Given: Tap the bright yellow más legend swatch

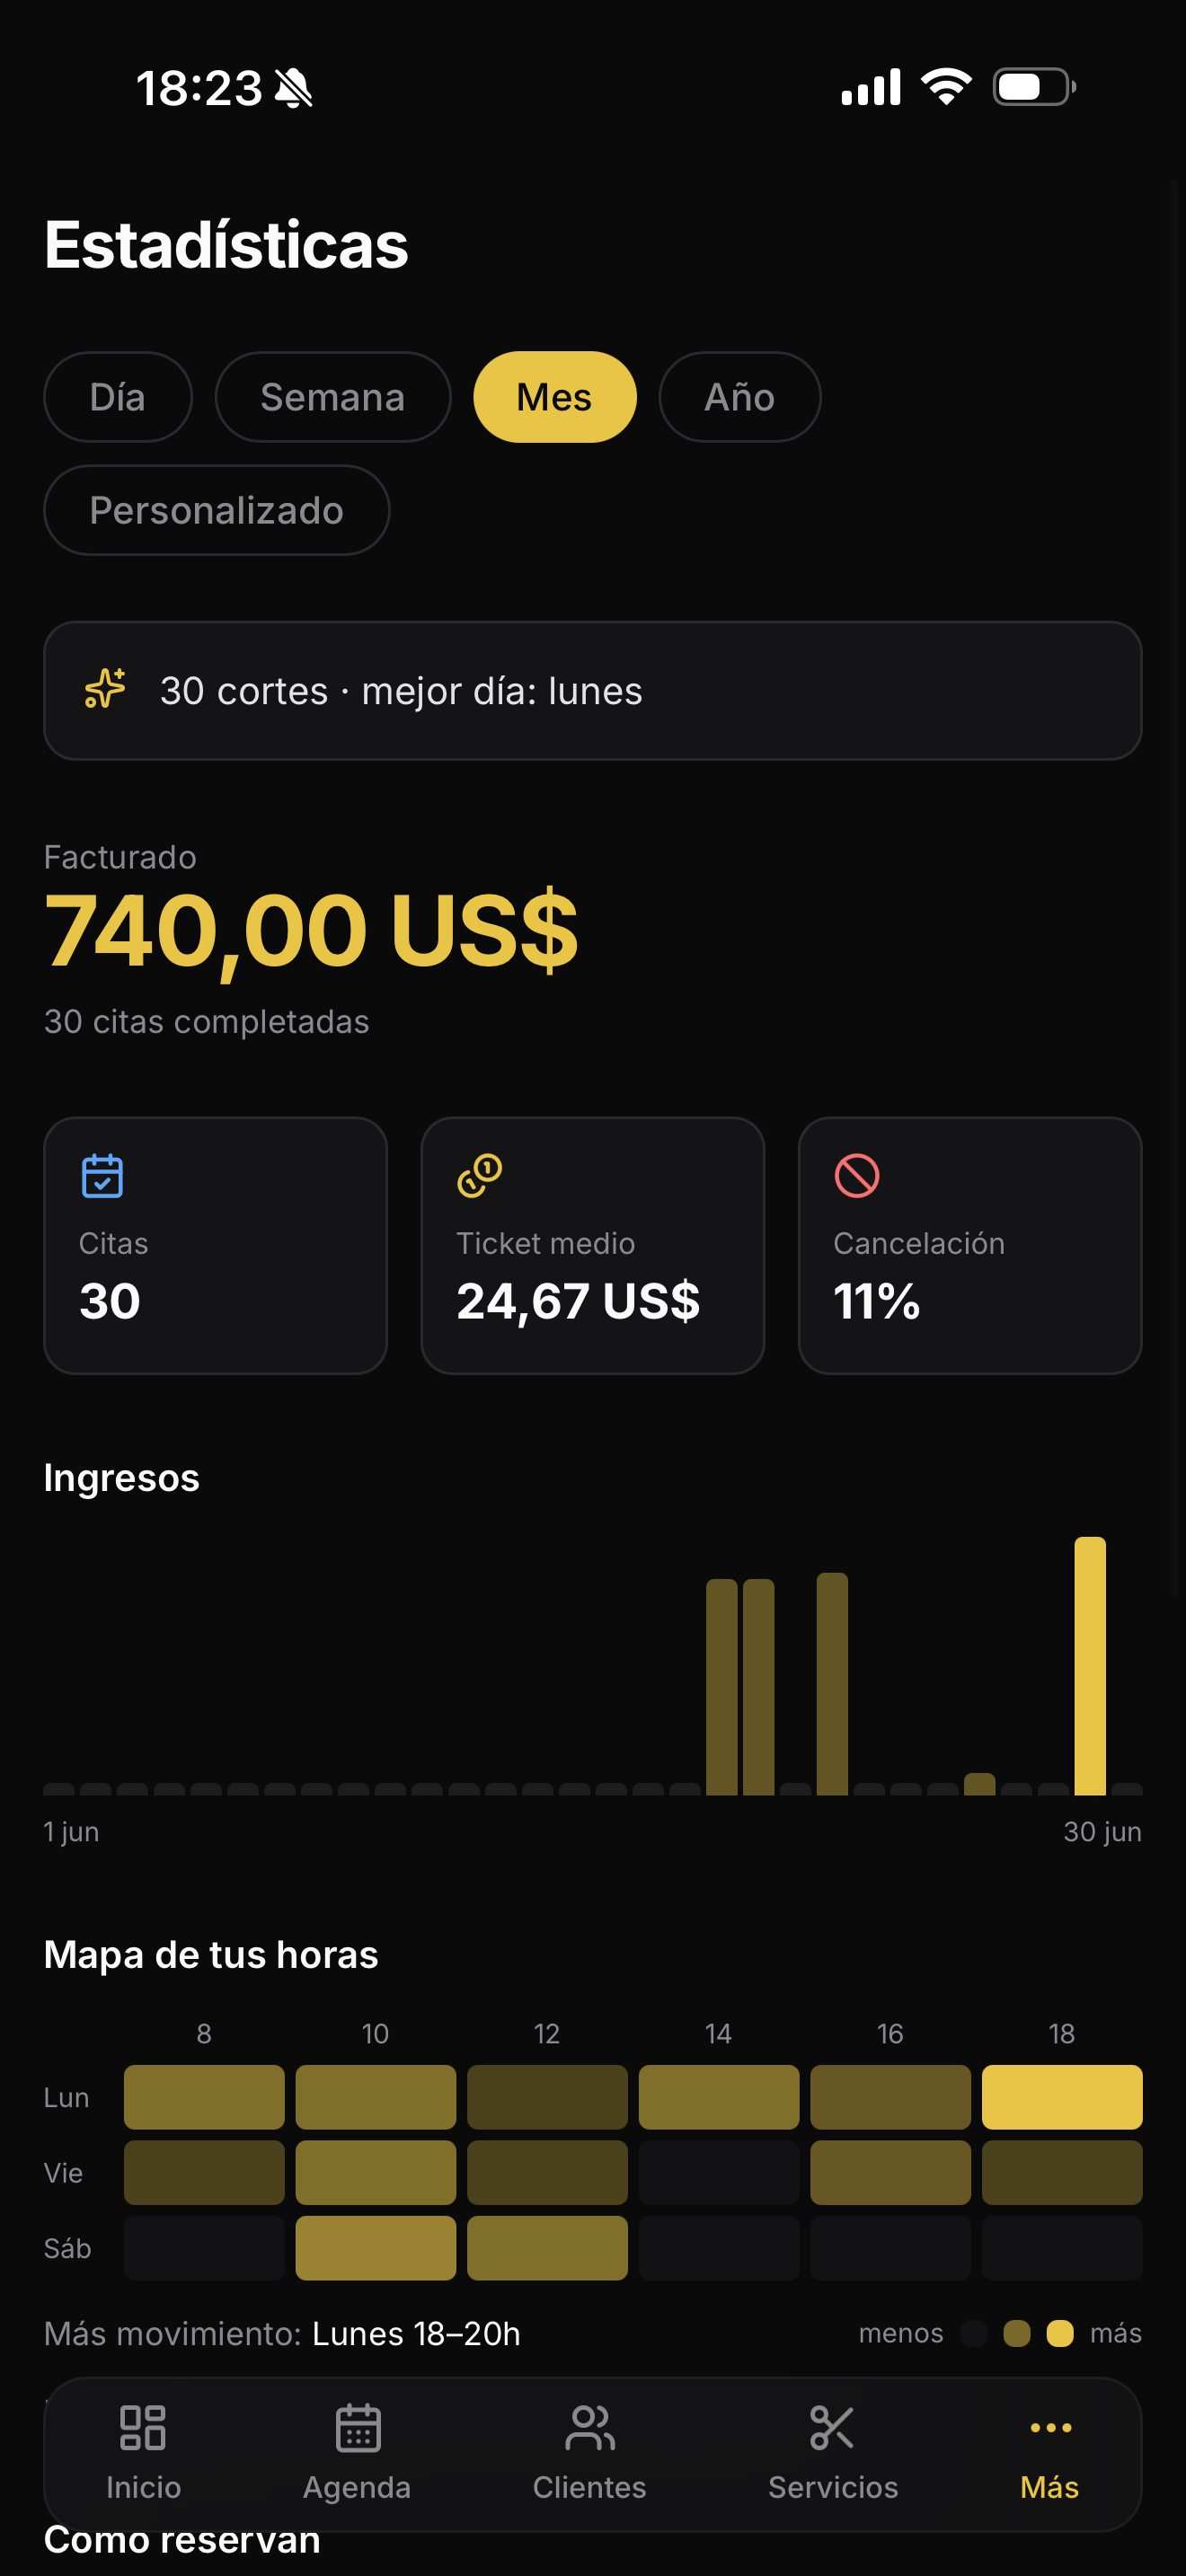Looking at the screenshot, I should point(1060,2334).
